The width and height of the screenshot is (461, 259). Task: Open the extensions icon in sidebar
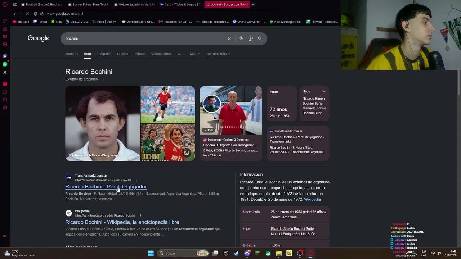(5, 100)
